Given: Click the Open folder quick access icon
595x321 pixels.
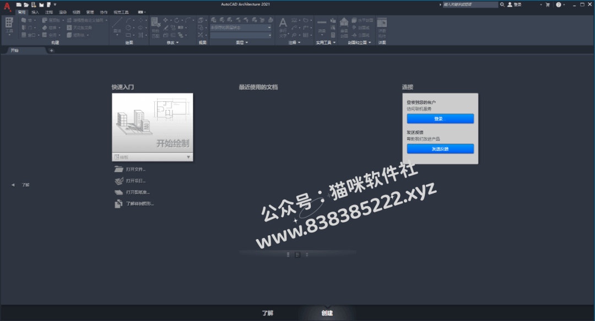Looking at the screenshot, I should (x=26, y=4).
